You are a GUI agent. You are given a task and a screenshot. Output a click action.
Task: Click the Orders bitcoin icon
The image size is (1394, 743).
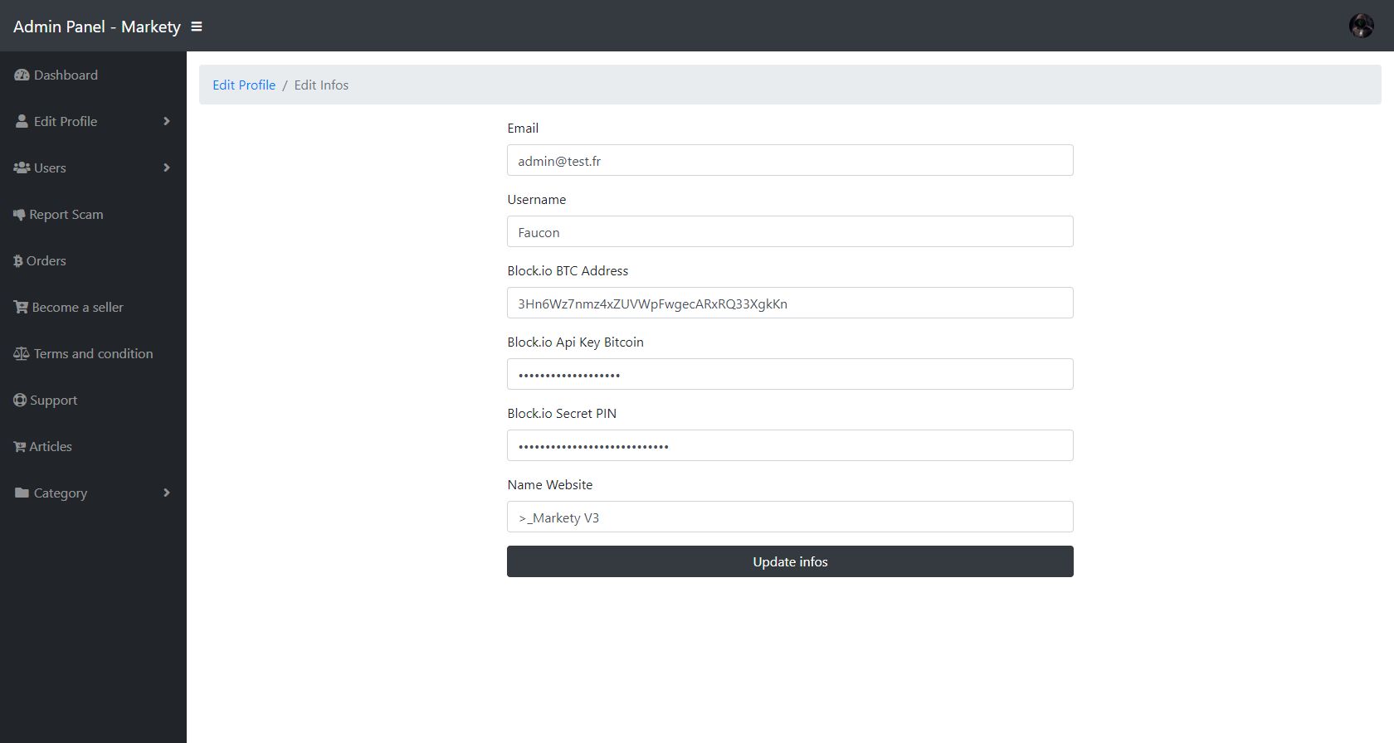[x=18, y=261]
